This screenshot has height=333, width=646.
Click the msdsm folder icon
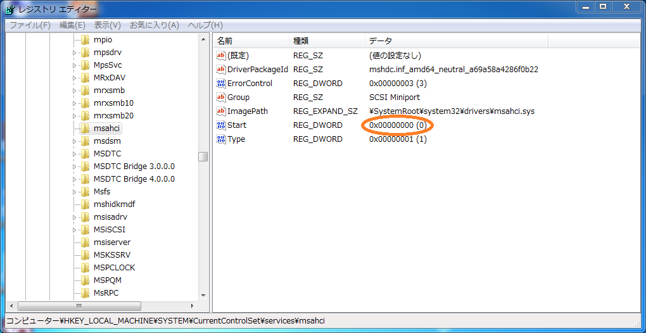[x=85, y=141]
